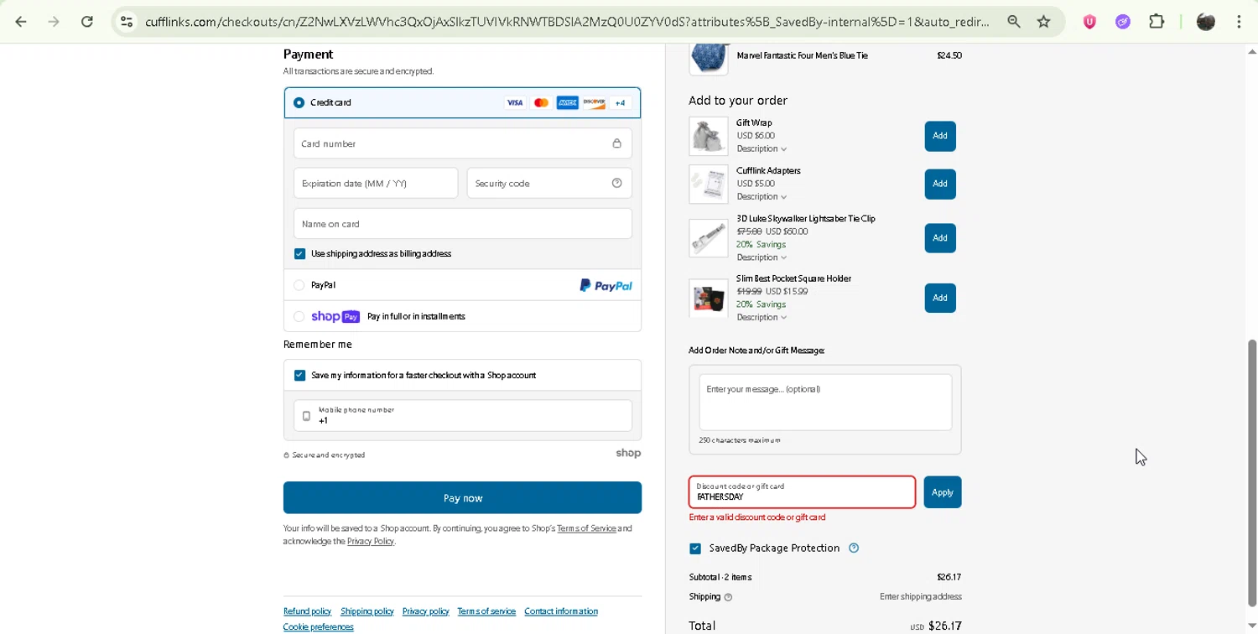Click the American Express logo
The image size is (1258, 634).
(x=568, y=103)
